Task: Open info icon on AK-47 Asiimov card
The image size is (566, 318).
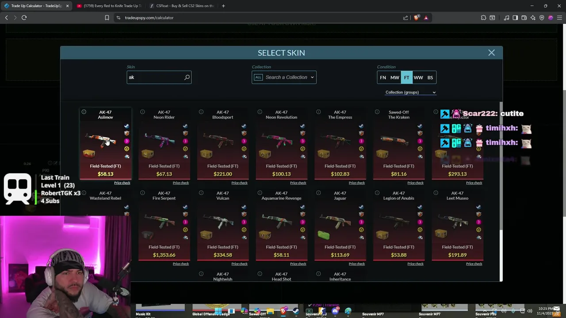Action: (x=84, y=112)
